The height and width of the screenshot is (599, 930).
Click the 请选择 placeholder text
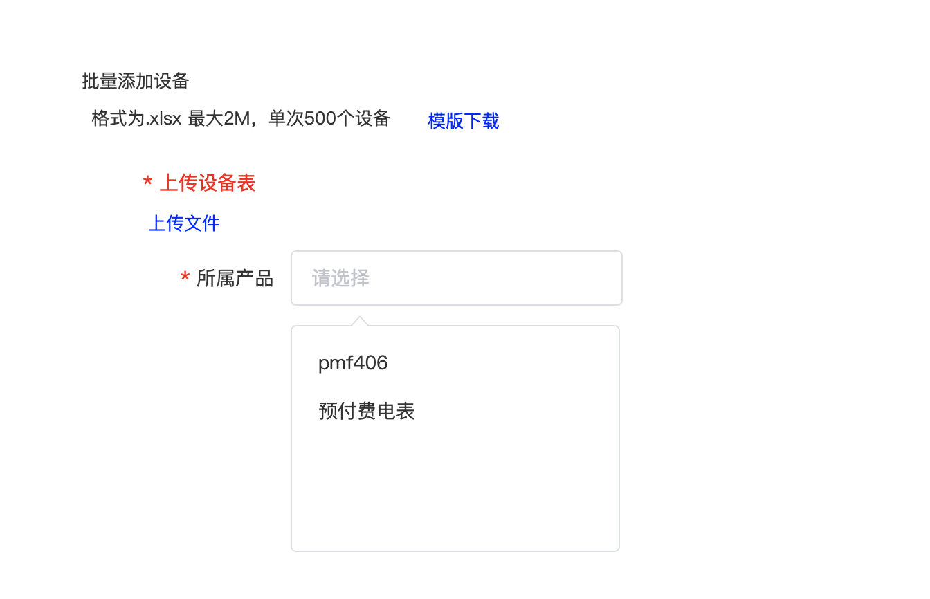point(340,278)
